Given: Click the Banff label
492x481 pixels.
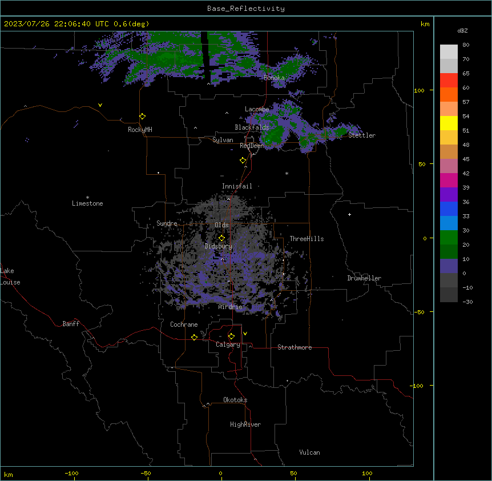Looking at the screenshot, I should (71, 324).
